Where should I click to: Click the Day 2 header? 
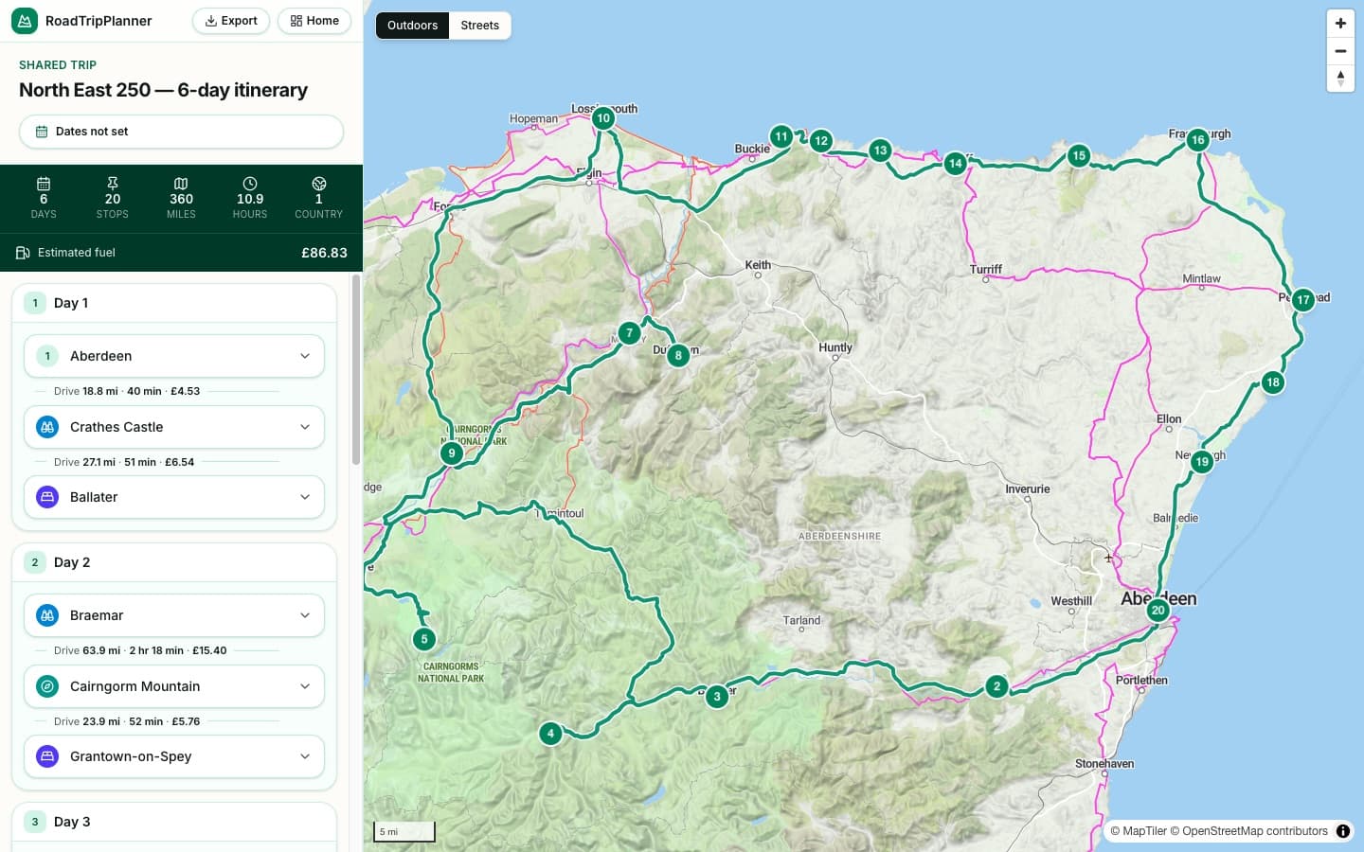point(174,562)
